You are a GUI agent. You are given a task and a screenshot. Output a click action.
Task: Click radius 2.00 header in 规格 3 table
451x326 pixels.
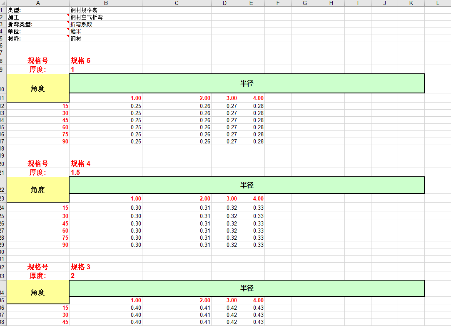coord(177,301)
